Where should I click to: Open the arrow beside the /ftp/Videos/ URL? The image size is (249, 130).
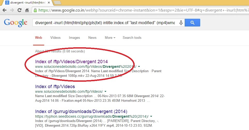(x=105, y=91)
